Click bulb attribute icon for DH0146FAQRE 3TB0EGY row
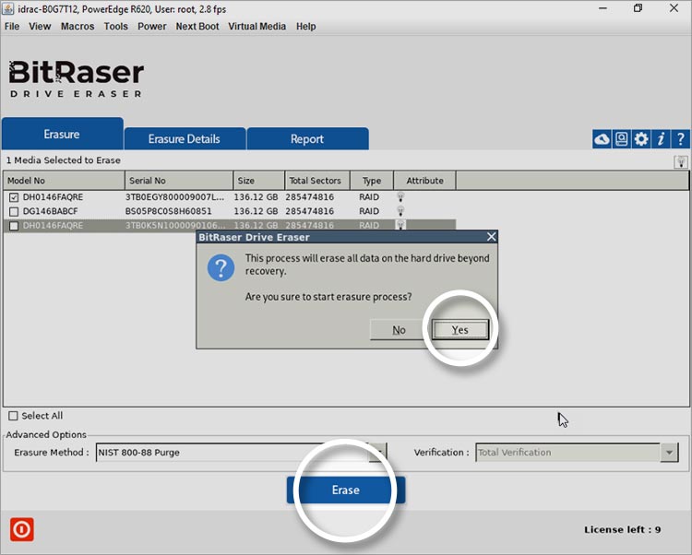This screenshot has height=555, width=692. [x=400, y=196]
